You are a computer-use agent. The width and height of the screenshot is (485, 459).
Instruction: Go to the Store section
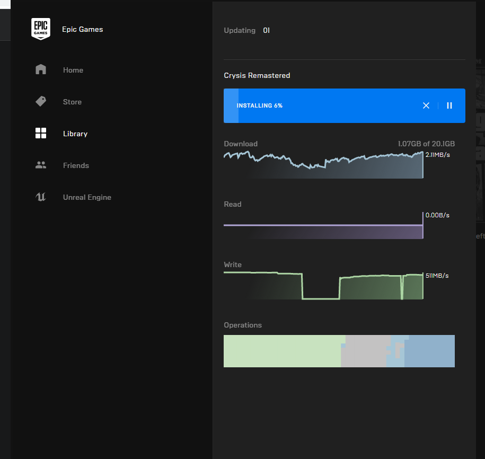click(x=73, y=102)
